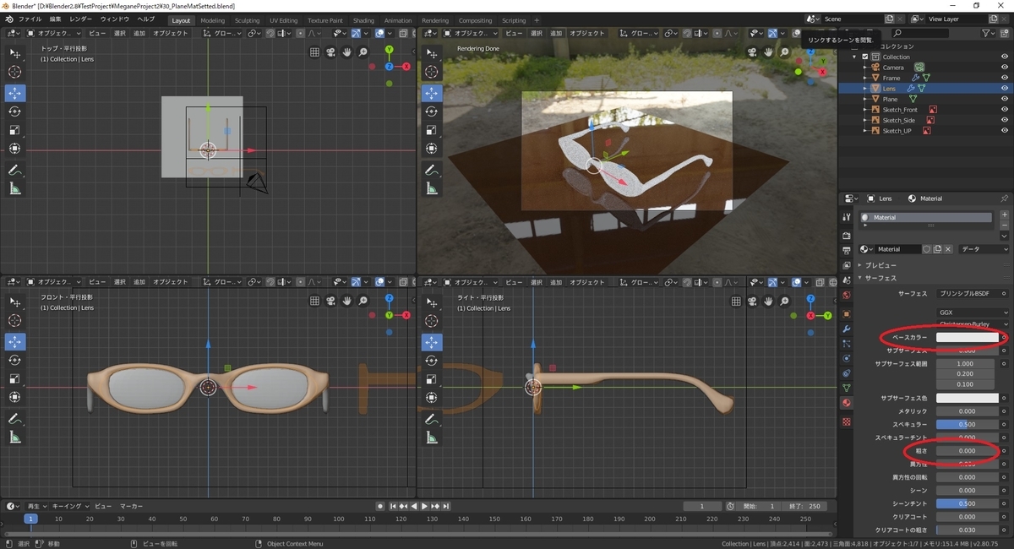Image resolution: width=1014 pixels, height=549 pixels.
Task: Switch to the Modeling workspace tab
Action: tap(213, 20)
